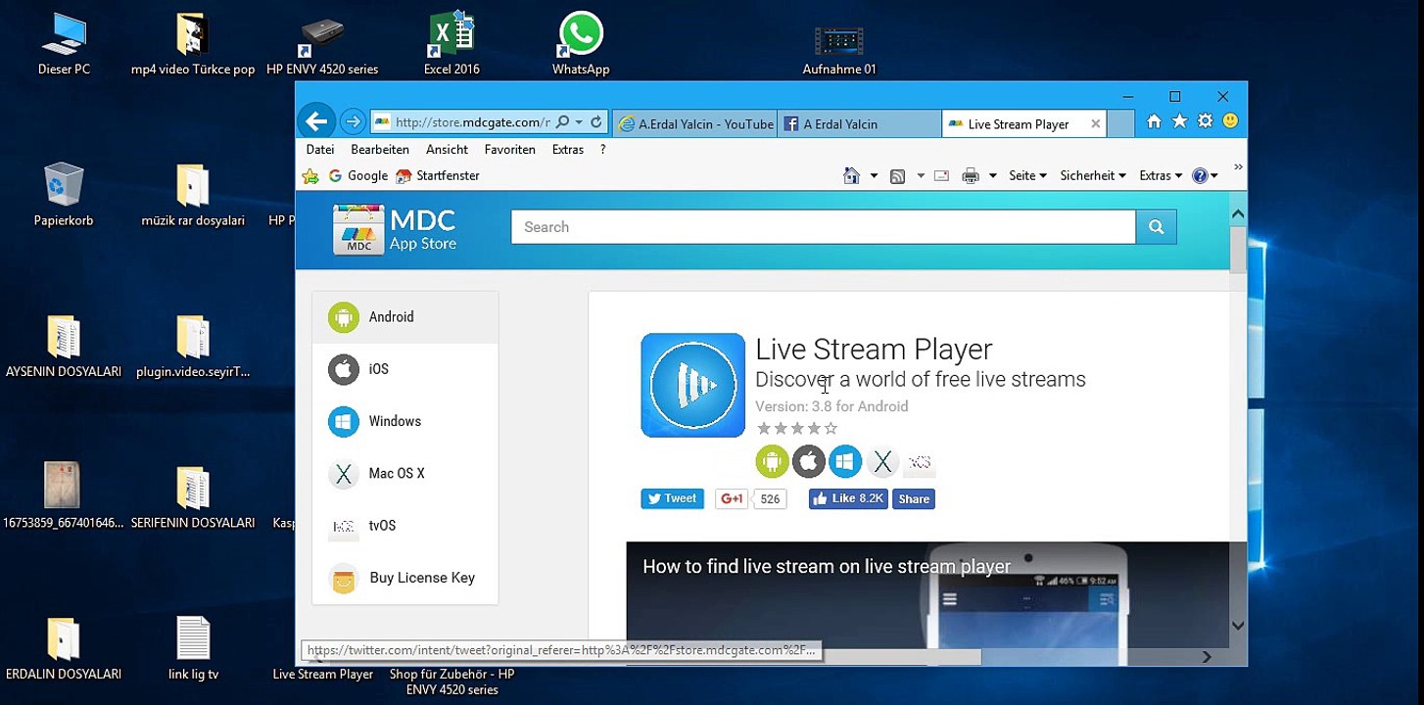Open the Seite dropdown menu
The image size is (1424, 705).
pos(1027,176)
